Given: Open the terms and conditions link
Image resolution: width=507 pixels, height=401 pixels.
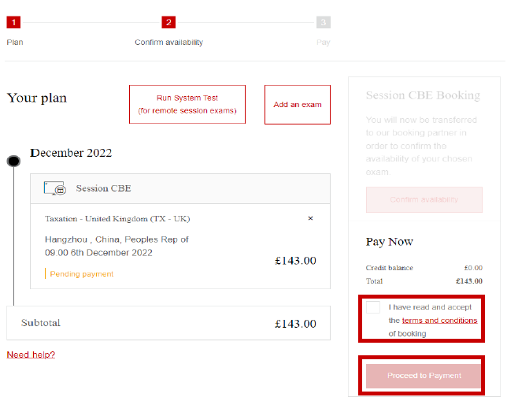Looking at the screenshot, I should (439, 321).
